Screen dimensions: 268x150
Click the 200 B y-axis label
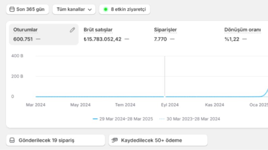click(x=17, y=76)
